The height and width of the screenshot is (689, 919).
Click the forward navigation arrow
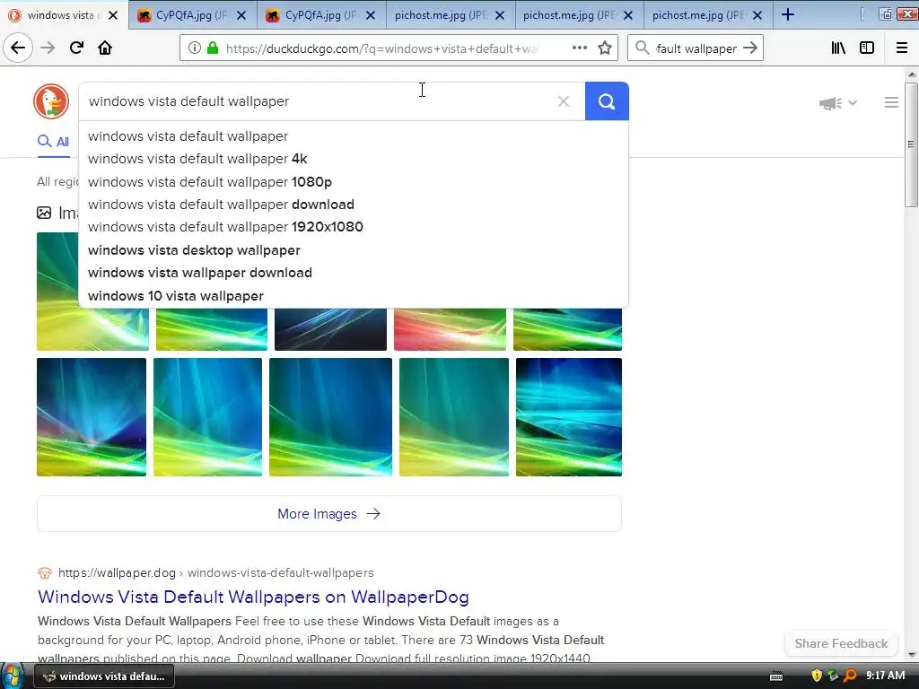(x=48, y=48)
